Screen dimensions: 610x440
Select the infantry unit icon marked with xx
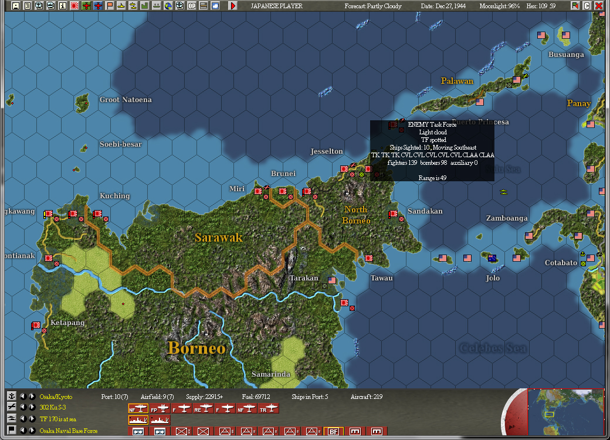click(182, 431)
